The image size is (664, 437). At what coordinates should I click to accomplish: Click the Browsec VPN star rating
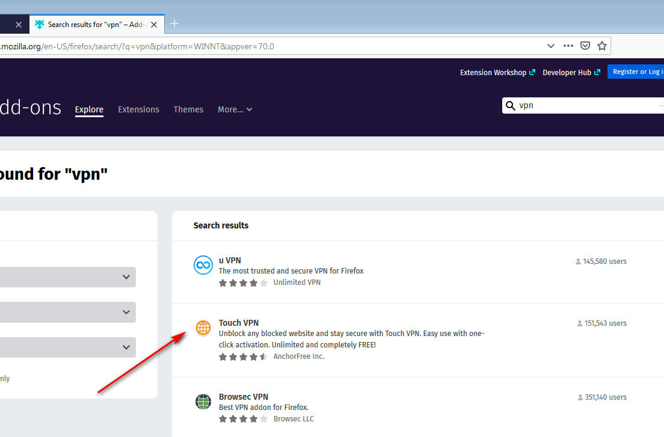pyautogui.click(x=243, y=419)
